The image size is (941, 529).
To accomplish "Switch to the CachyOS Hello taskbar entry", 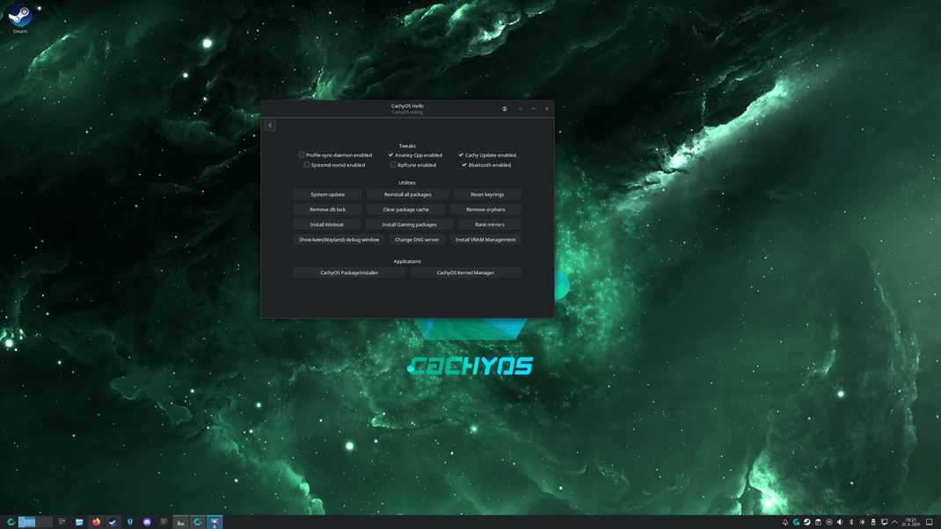I will (x=198, y=522).
